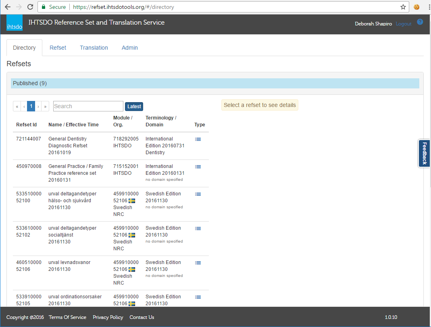This screenshot has width=431, height=327.
Task: Jump to first page with « button
Action: tap(17, 106)
